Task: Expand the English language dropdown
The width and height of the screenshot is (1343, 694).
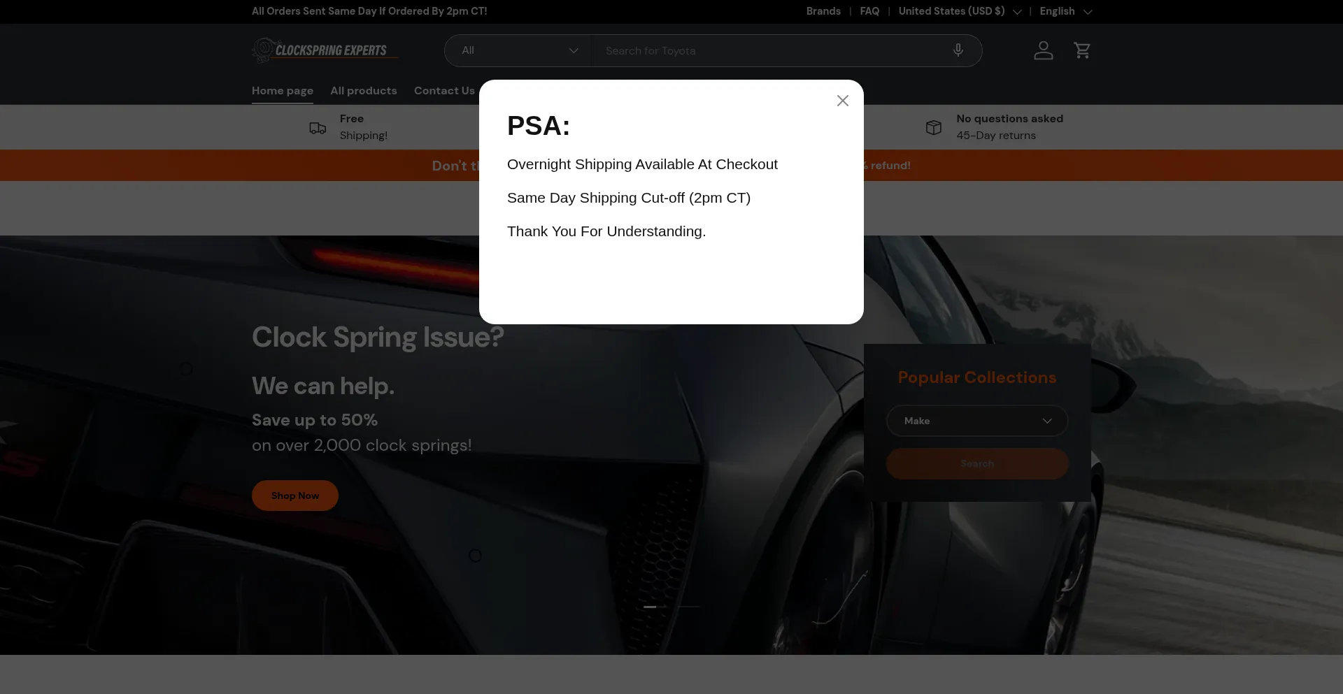Action: 1065,11
